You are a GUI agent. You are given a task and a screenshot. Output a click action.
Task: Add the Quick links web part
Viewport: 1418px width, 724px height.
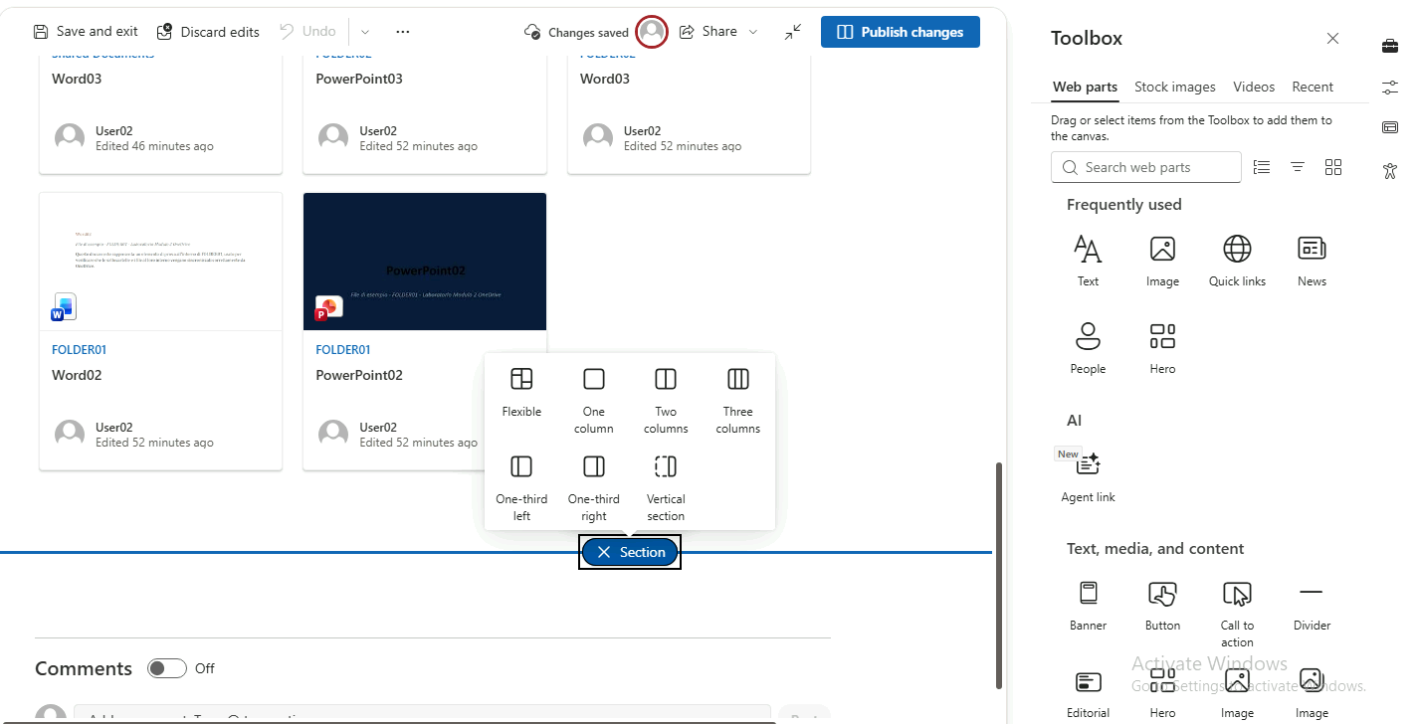[x=1237, y=261]
